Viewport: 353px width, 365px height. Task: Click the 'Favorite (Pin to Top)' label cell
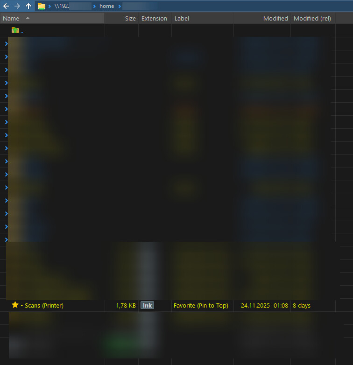click(201, 305)
